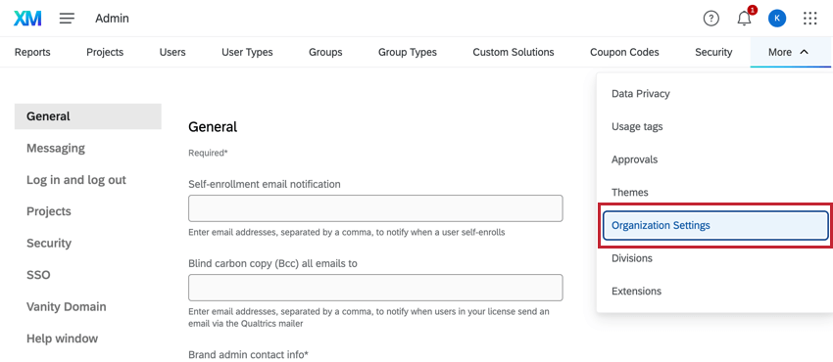Switch to the Users tab
This screenshot has height=362, width=833.
(x=172, y=52)
